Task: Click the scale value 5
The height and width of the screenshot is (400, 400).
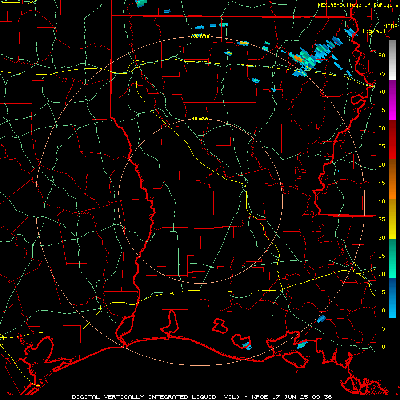Action: [x=384, y=329]
